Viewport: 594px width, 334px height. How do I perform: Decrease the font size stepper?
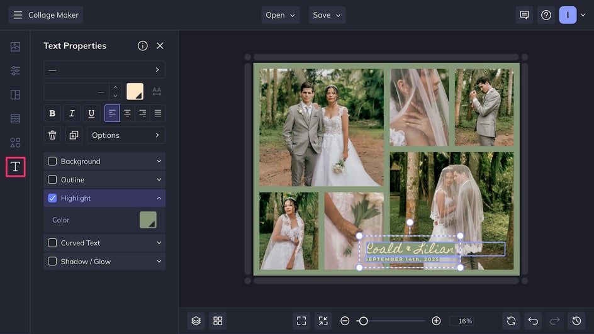click(x=115, y=96)
